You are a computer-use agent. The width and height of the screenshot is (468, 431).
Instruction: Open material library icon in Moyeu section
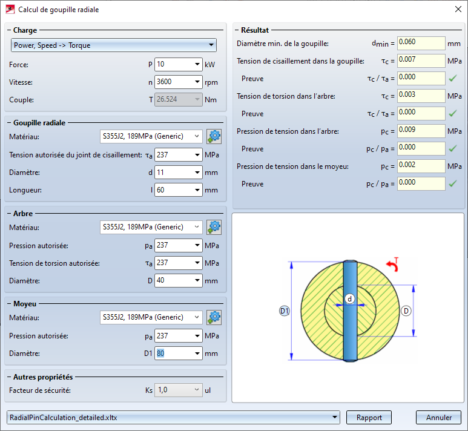(x=214, y=317)
